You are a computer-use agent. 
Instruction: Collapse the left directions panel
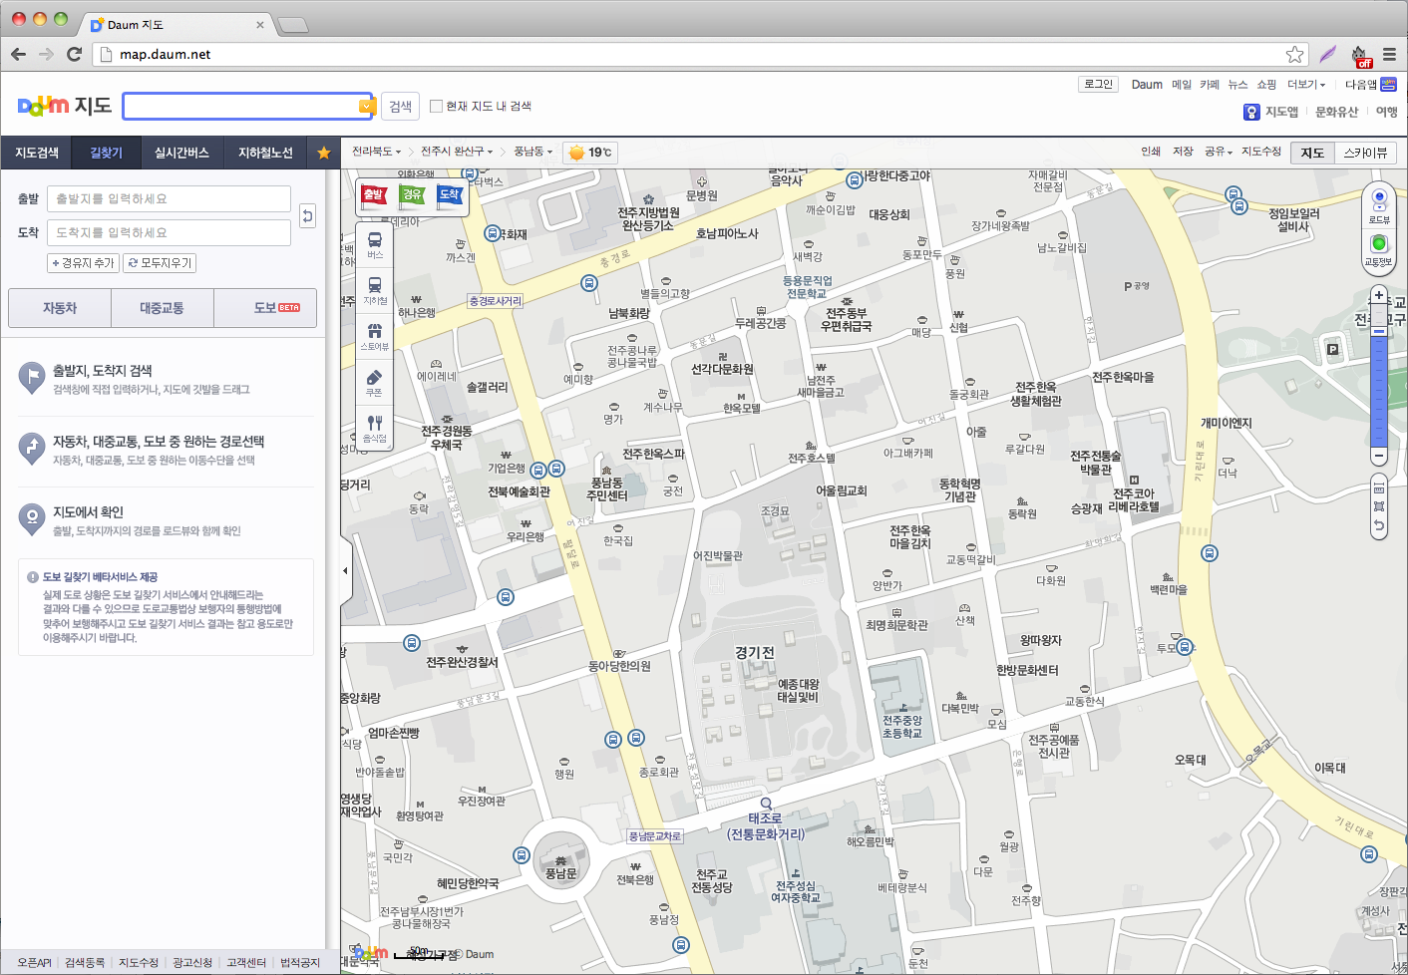point(344,570)
